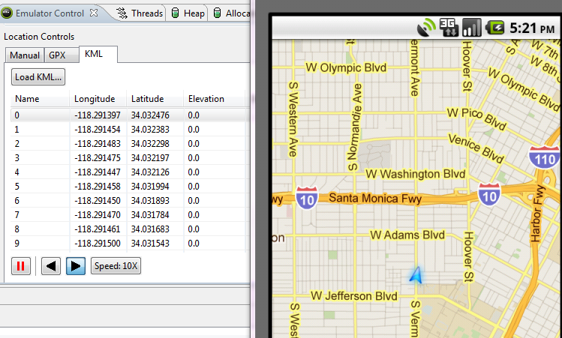Viewport: 562px width, 338px height.
Task: Pause KML playback with red pause button
Action: 21,266
